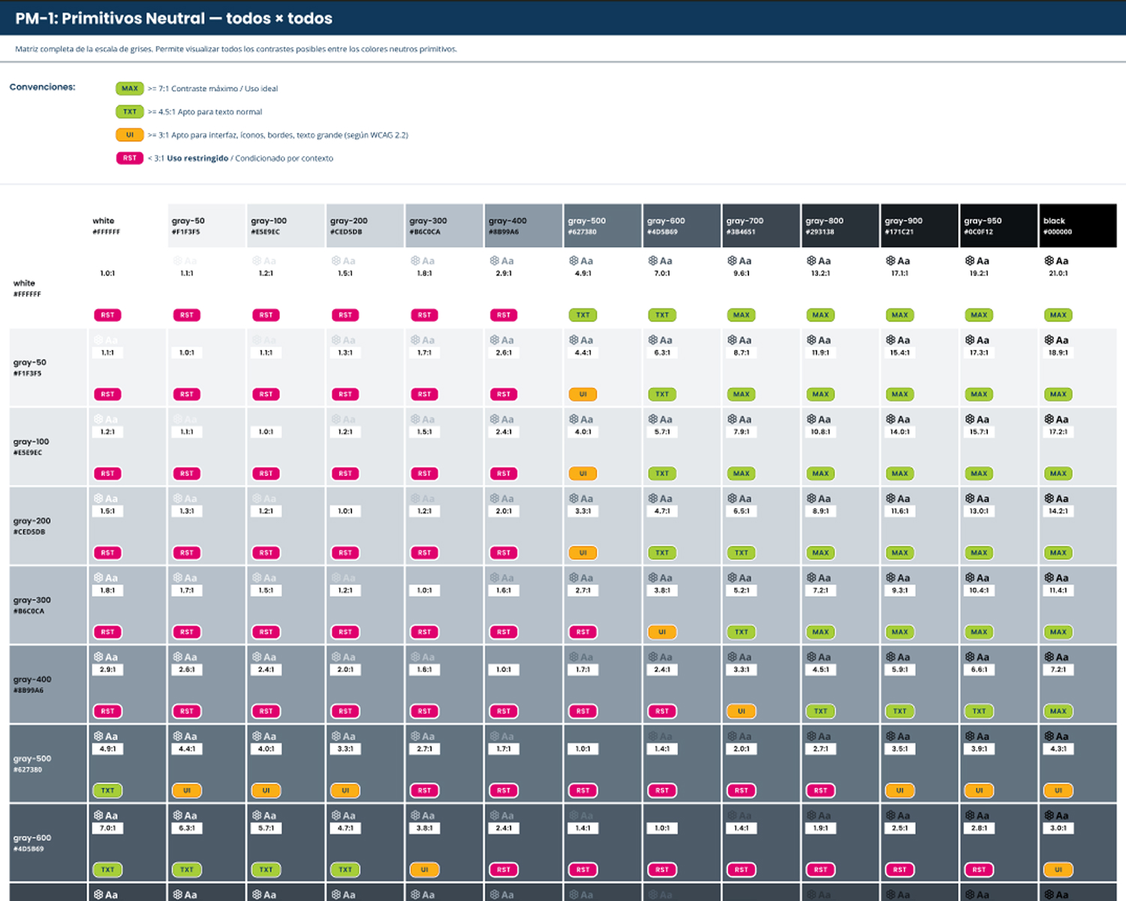Click the MAX badge in the Convenciones legend
The height and width of the screenshot is (901, 1126).
[x=129, y=89]
